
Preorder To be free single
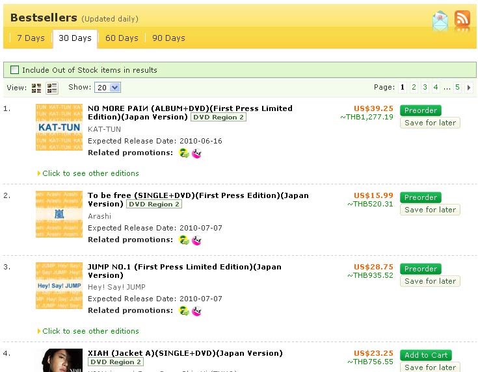tap(421, 197)
